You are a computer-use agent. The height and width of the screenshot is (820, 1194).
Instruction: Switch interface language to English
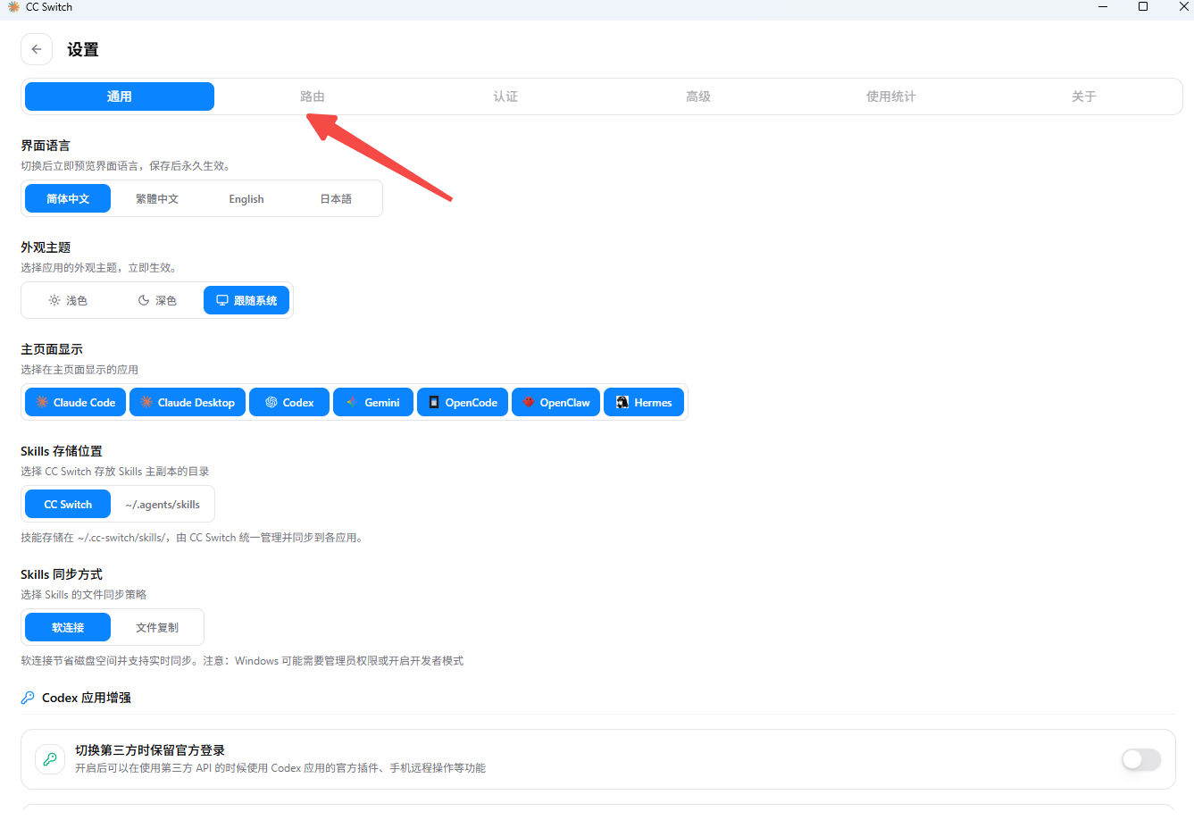click(x=246, y=198)
